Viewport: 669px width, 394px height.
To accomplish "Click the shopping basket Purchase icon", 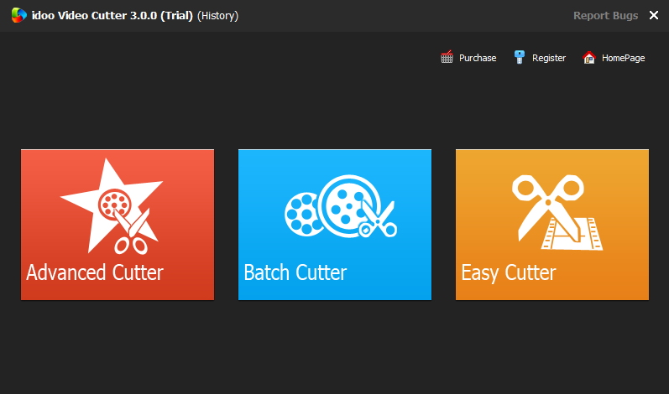I will pos(447,57).
